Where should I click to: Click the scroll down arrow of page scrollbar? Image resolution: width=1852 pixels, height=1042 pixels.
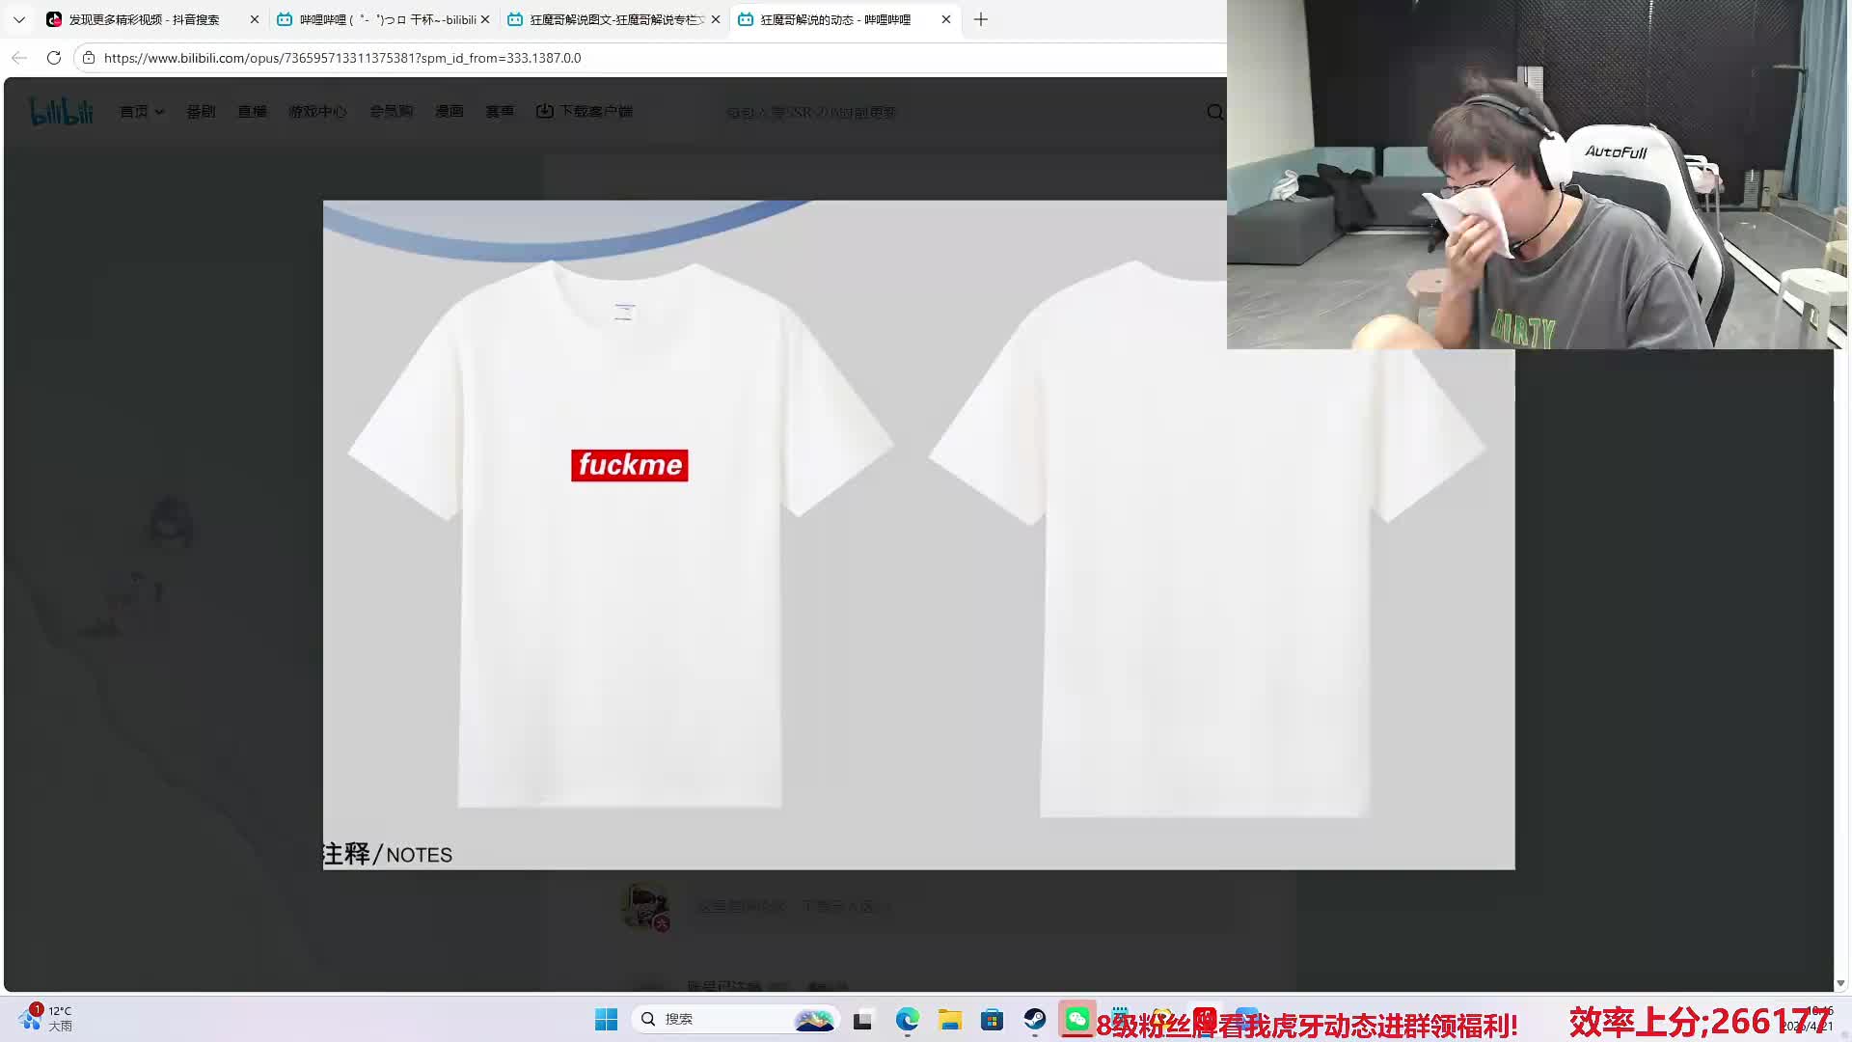pos(1840,983)
